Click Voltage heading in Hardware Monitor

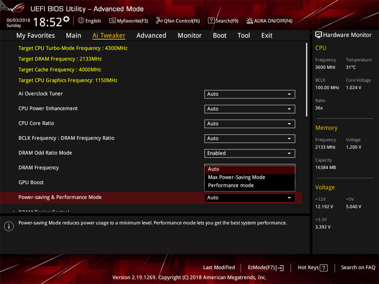pos(325,187)
